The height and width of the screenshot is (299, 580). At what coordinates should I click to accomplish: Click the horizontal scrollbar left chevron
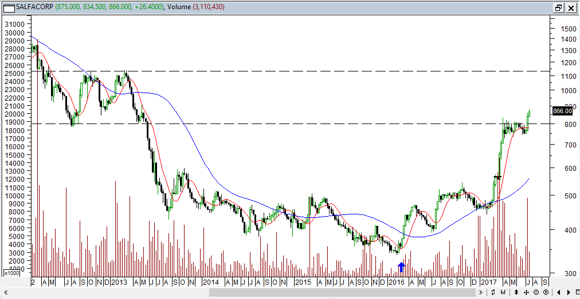click(6, 292)
